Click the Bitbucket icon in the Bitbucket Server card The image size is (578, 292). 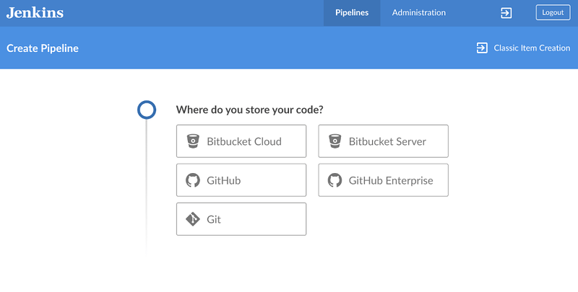coord(335,141)
